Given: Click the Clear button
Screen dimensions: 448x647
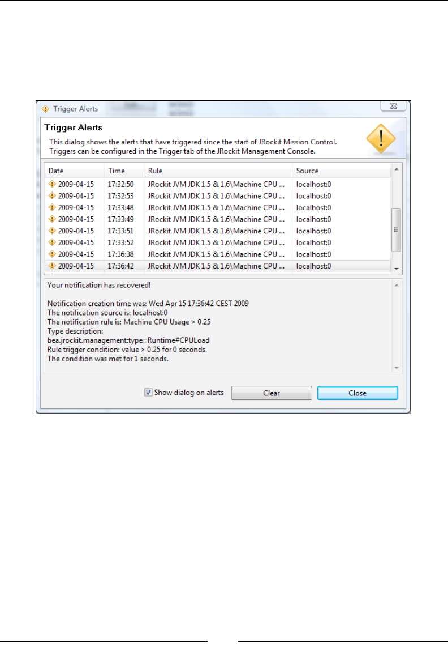Looking at the screenshot, I should click(272, 393).
